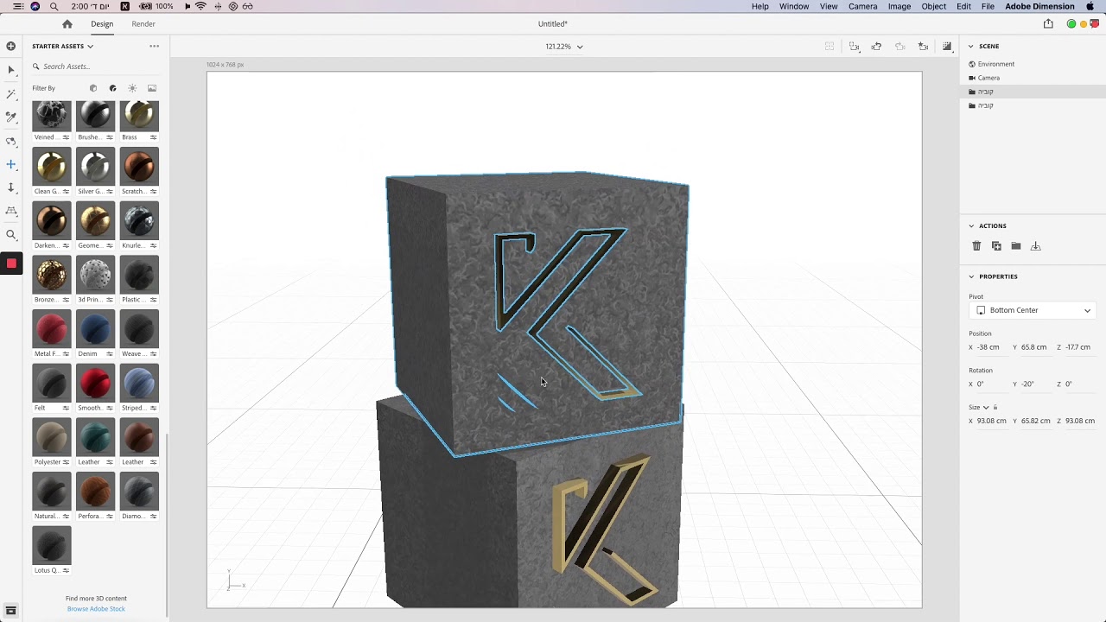Click the Search Assets field
The height and width of the screenshot is (622, 1106).
click(x=95, y=67)
